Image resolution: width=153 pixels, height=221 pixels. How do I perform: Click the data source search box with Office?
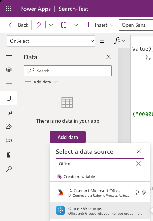(100, 163)
